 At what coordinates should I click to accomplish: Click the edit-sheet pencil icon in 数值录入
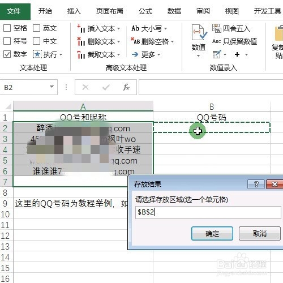(217, 54)
